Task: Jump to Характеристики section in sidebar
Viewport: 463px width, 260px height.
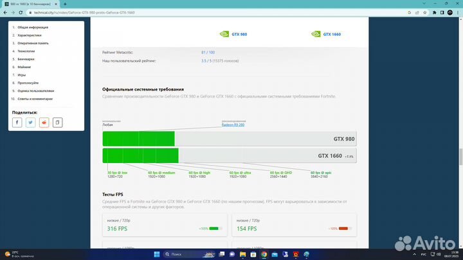Action: click(30, 35)
